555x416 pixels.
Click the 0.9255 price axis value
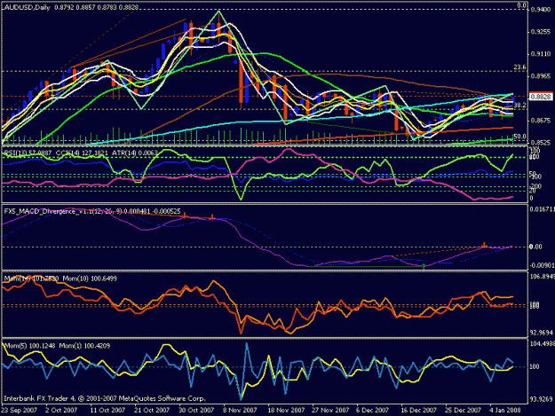pos(541,32)
